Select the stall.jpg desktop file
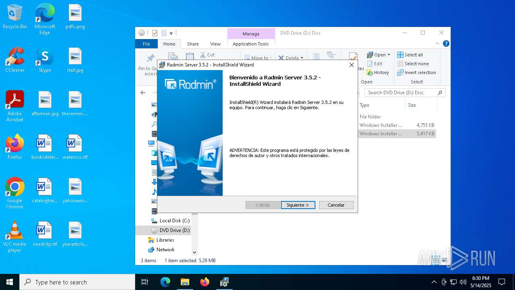The height and width of the screenshot is (290, 515). 75,60
